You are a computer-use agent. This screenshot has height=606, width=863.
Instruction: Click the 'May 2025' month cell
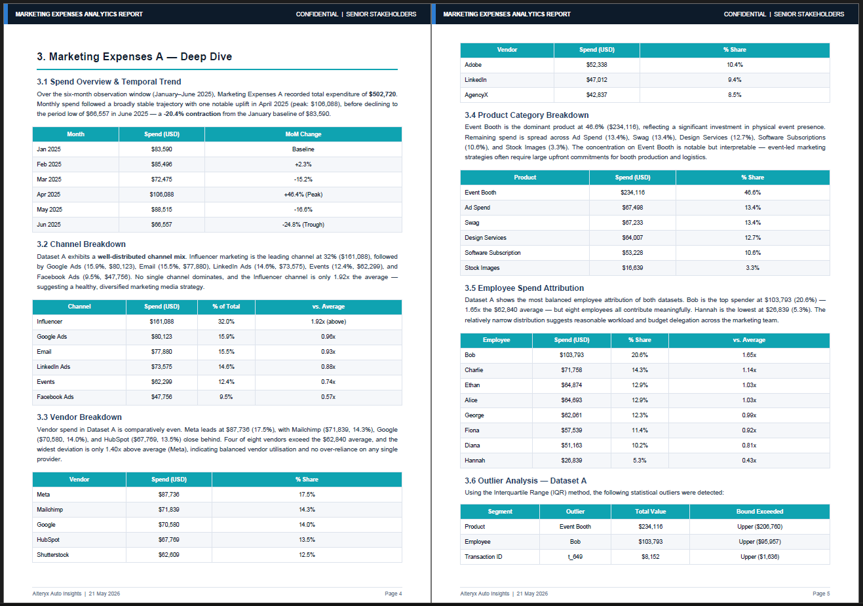[76, 210]
